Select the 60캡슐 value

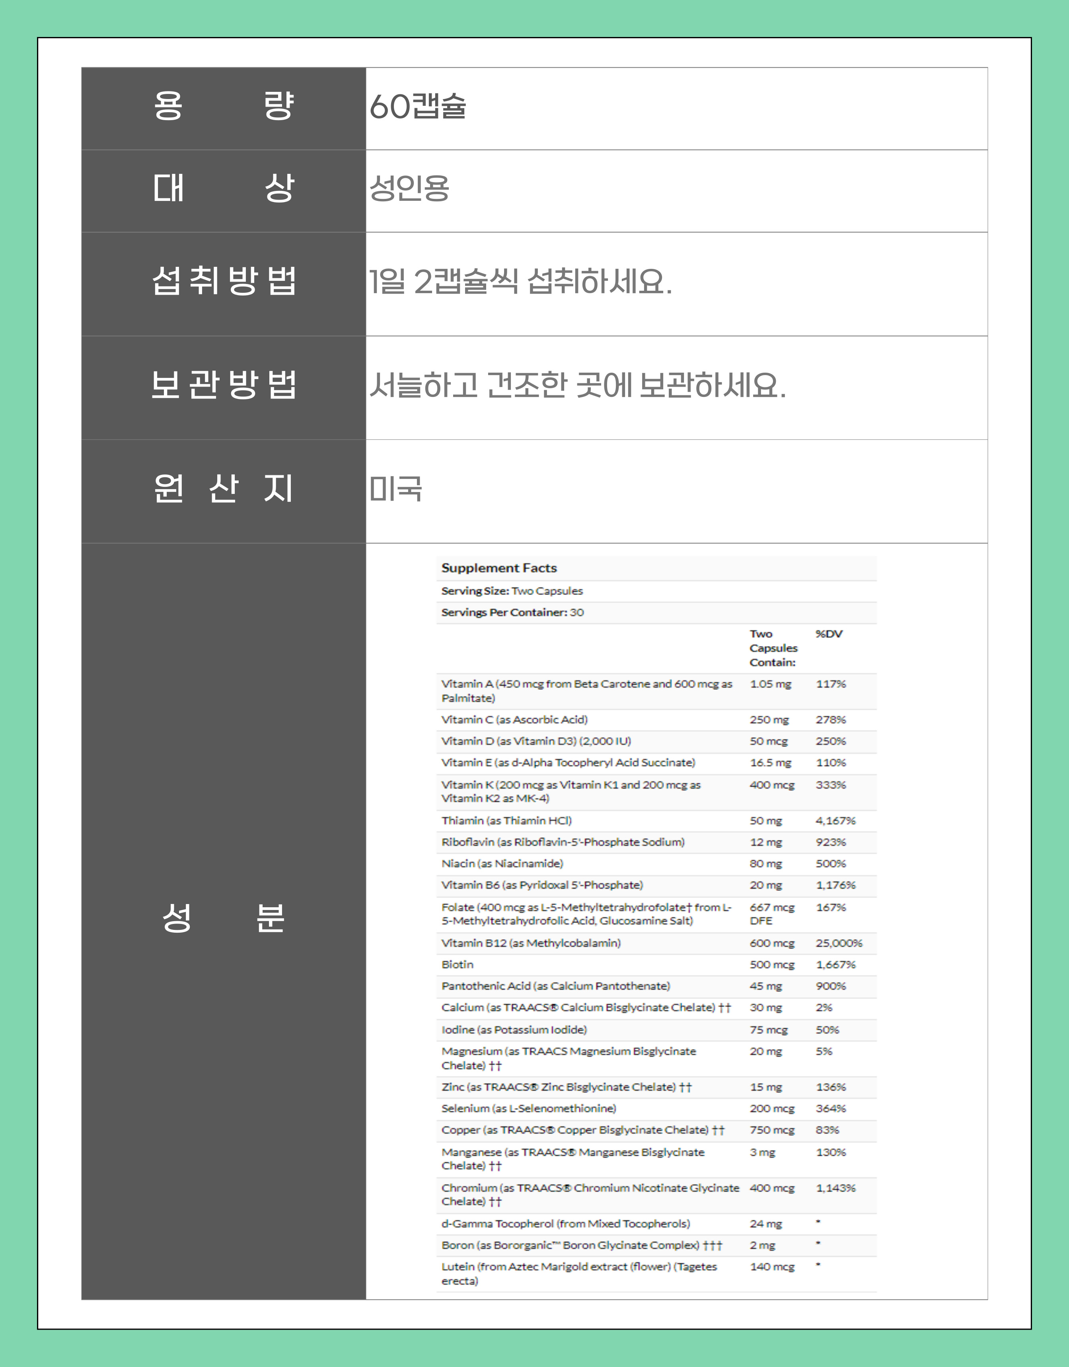[418, 106]
